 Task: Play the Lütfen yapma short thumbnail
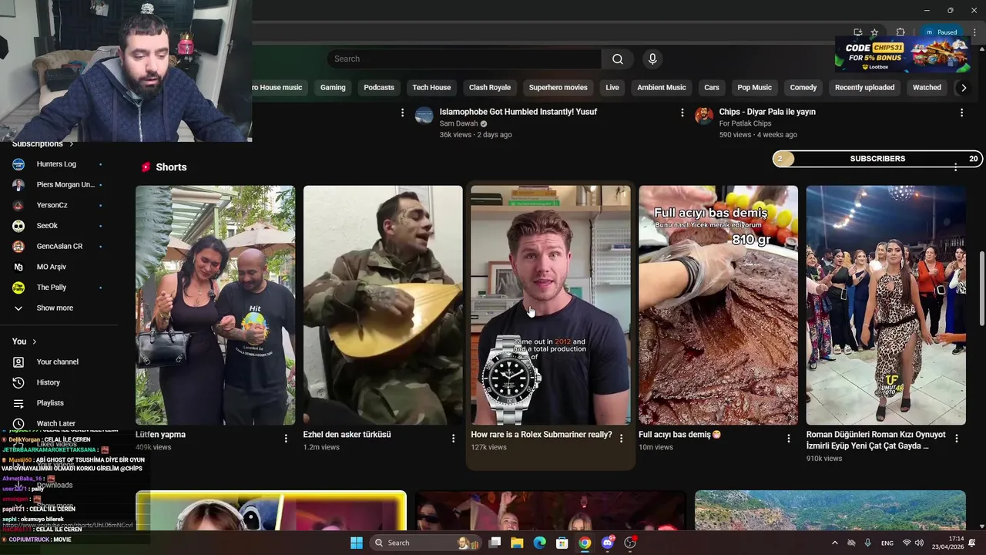tap(216, 305)
